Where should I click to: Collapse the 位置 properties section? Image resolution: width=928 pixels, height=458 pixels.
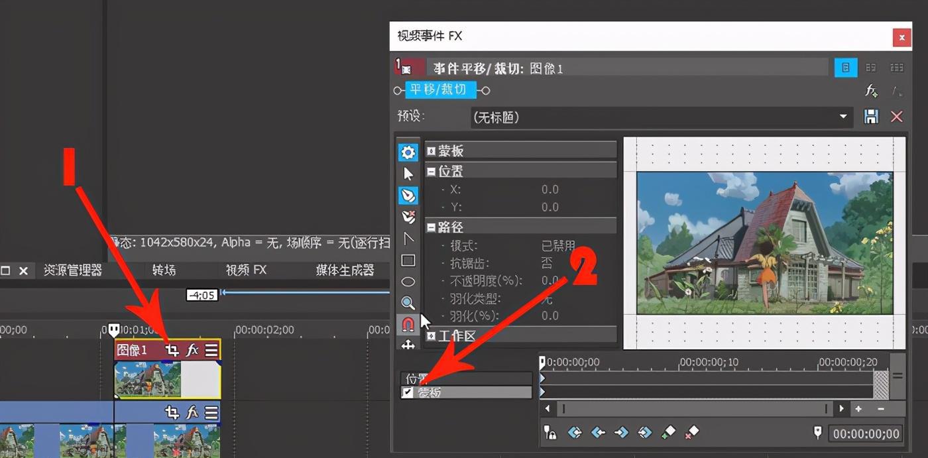pyautogui.click(x=431, y=171)
